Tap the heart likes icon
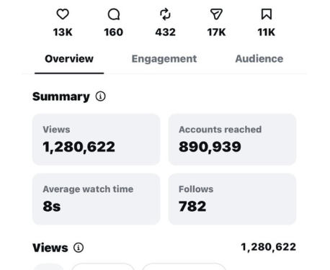Image resolution: width=330 pixels, height=270 pixels. pyautogui.click(x=63, y=14)
